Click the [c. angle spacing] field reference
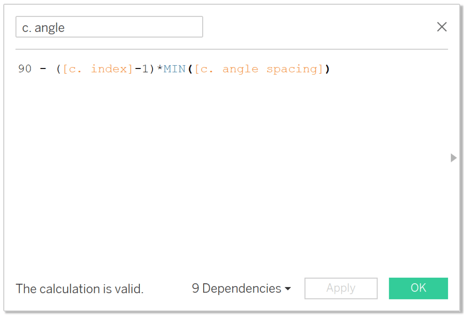Screen dimensions: 464x315 pyautogui.click(x=259, y=69)
